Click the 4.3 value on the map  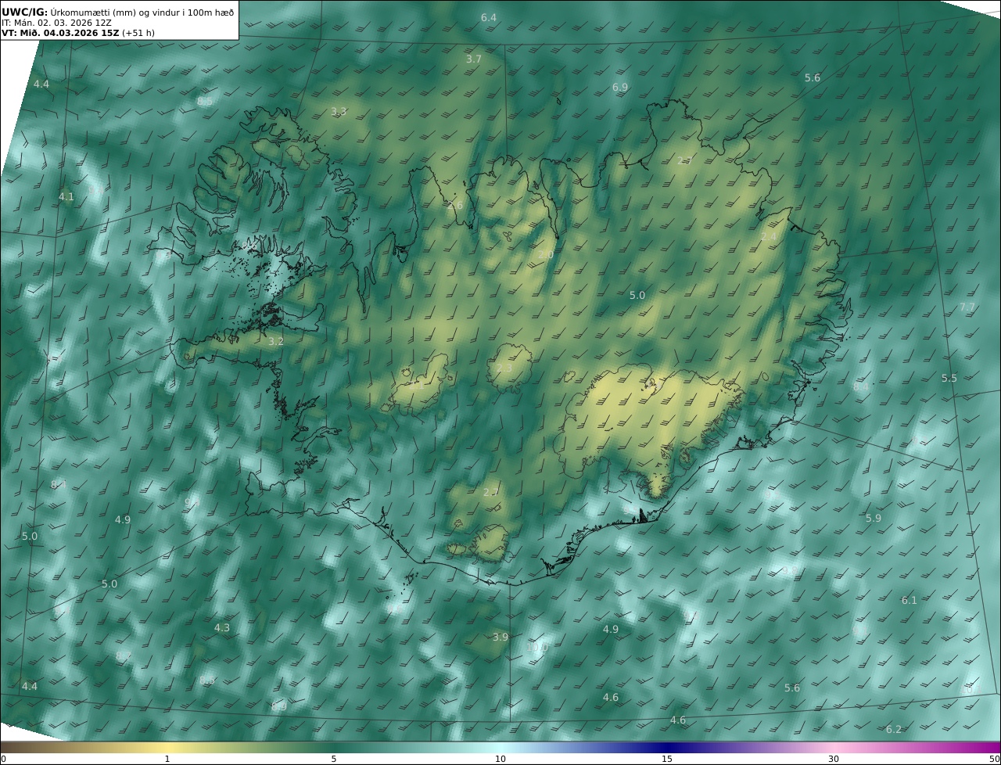click(222, 627)
